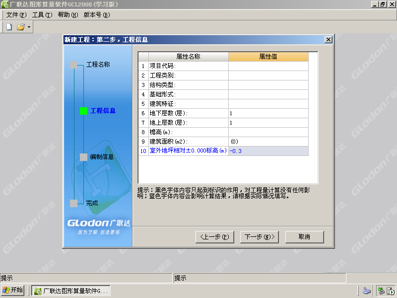
Task: Edit the 结构类型 value cell
Action: 268,85
